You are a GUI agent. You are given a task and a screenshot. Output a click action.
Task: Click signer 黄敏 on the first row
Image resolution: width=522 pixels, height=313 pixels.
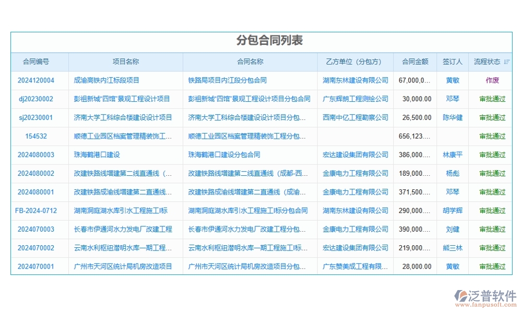[x=452, y=80]
